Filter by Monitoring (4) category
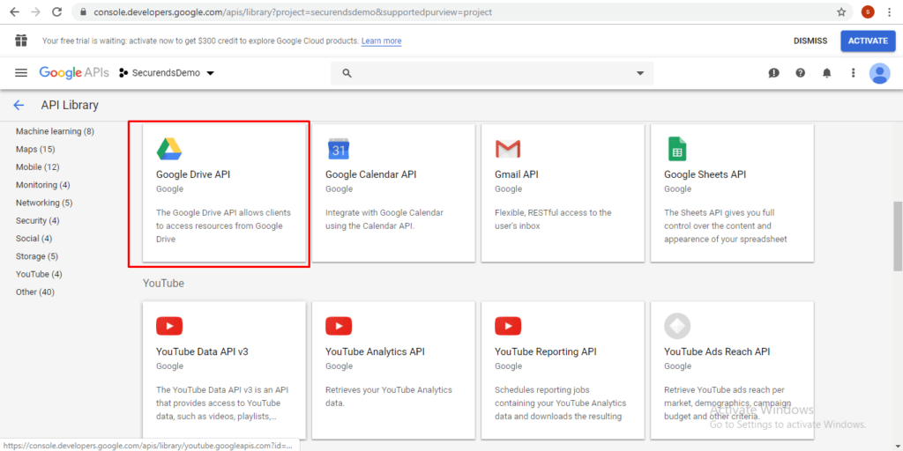 tap(42, 185)
